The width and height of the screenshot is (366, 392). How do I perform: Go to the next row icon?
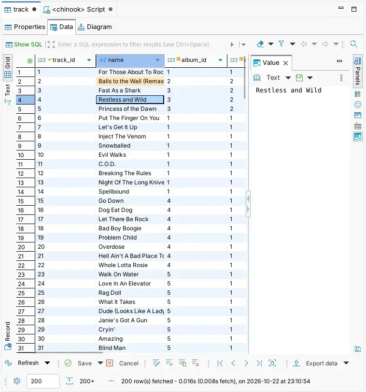click(x=246, y=363)
